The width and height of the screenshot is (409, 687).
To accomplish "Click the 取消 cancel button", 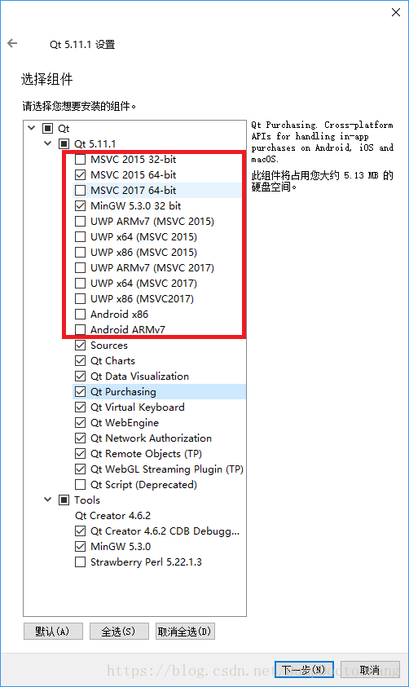I will tap(370, 670).
